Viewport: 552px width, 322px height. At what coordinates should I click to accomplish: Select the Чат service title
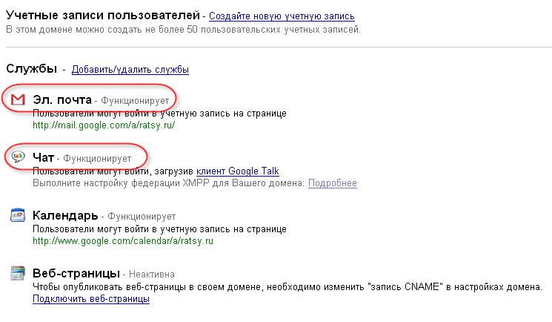pyautogui.click(x=43, y=158)
